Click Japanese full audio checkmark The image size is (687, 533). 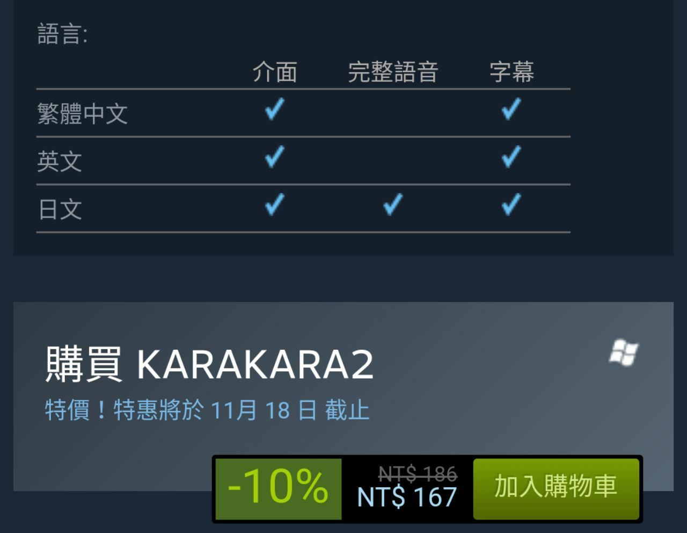pyautogui.click(x=392, y=204)
